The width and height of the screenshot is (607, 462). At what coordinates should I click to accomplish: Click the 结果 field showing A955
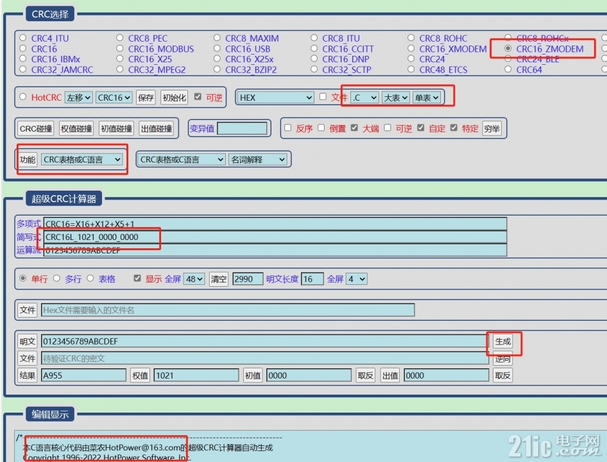[x=83, y=375]
